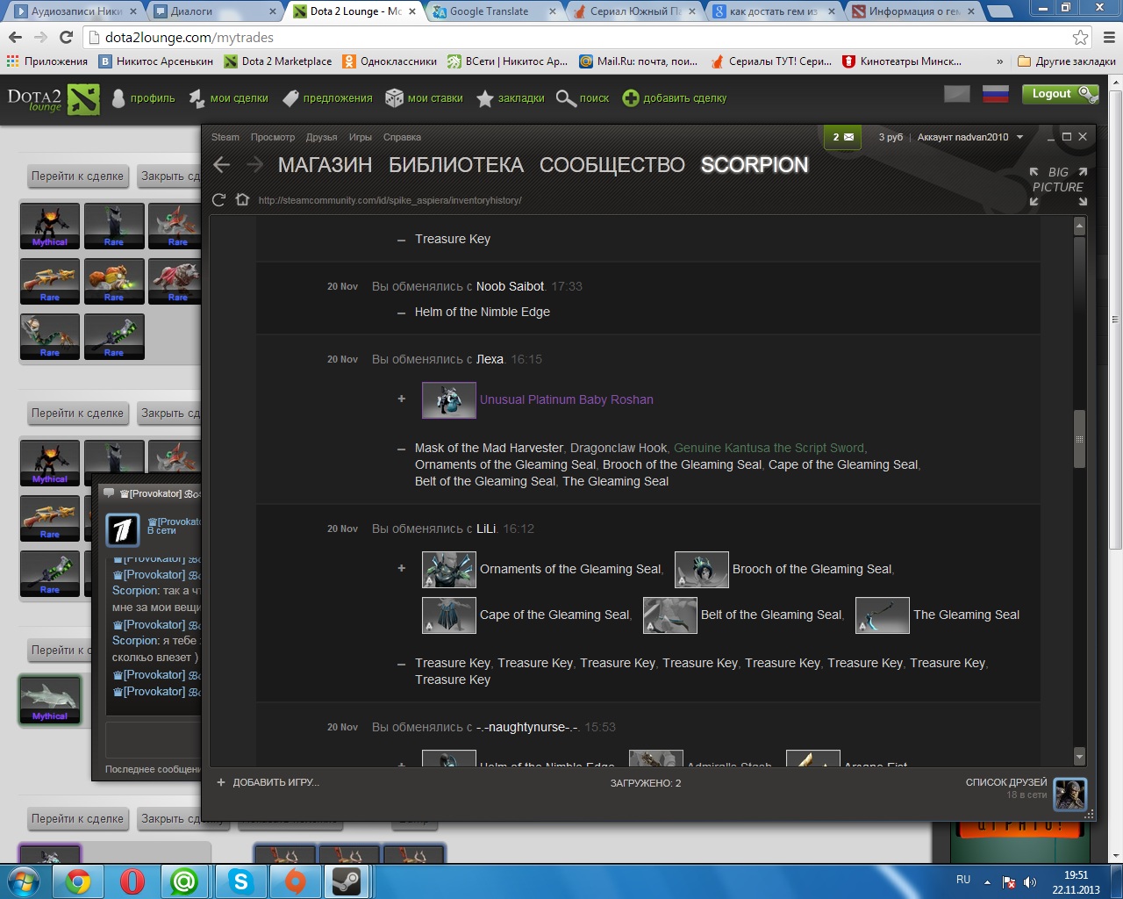Open добавить сделку on Dota2Lounge
1123x899 pixels.
click(675, 98)
